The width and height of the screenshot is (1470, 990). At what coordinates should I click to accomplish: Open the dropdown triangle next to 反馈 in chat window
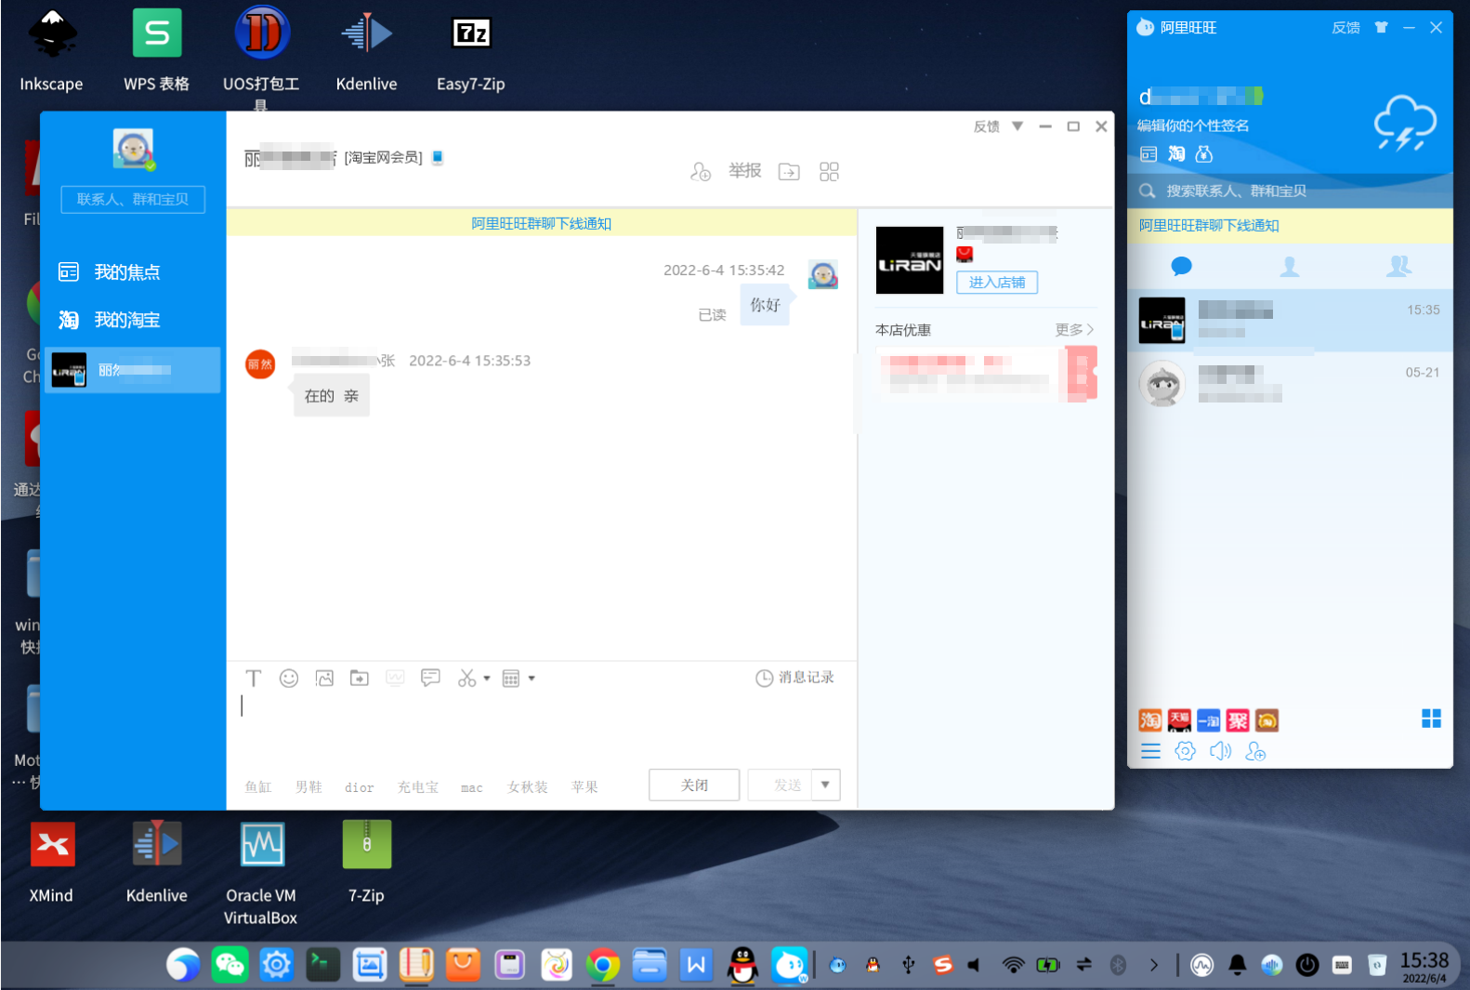pos(1017,126)
